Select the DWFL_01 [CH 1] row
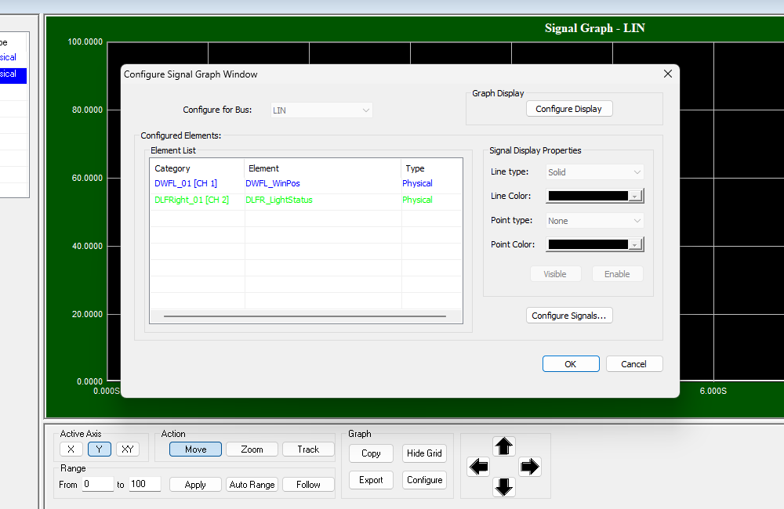This screenshot has height=509, width=784. click(306, 183)
